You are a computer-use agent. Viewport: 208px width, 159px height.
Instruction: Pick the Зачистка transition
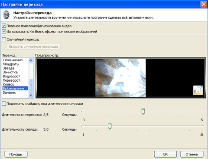pos(10,72)
